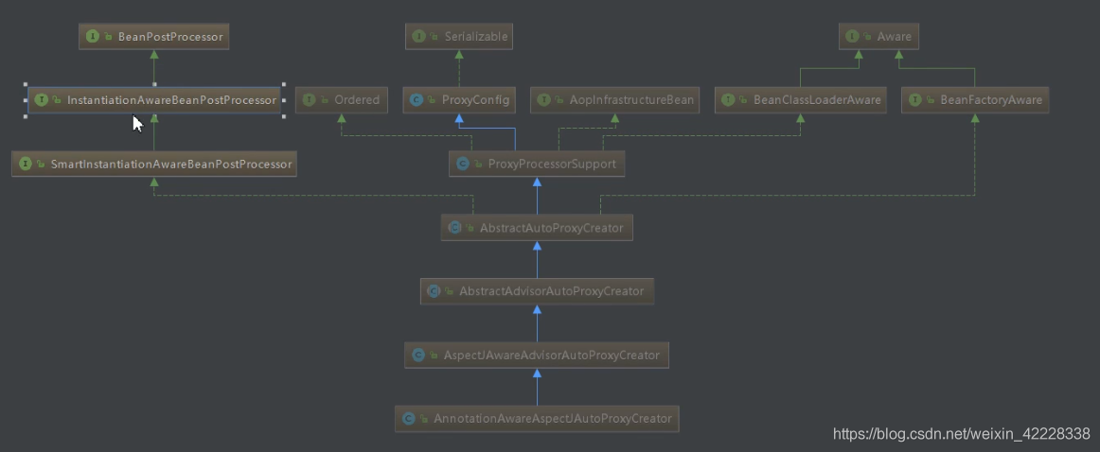This screenshot has height=452, width=1100.
Task: Click the AopInfrastructureBean interface icon
Action: (543, 100)
